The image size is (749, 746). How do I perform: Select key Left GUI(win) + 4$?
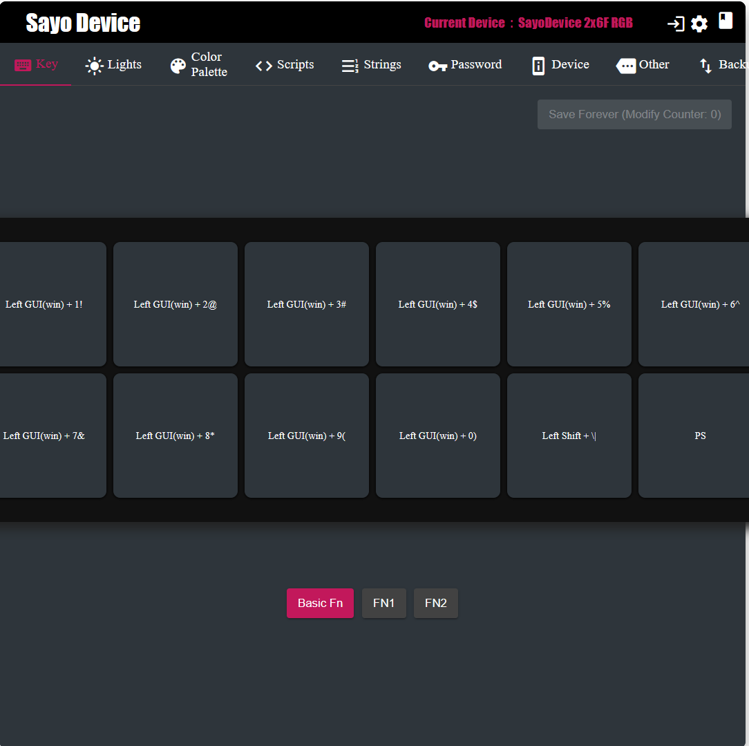click(x=438, y=304)
